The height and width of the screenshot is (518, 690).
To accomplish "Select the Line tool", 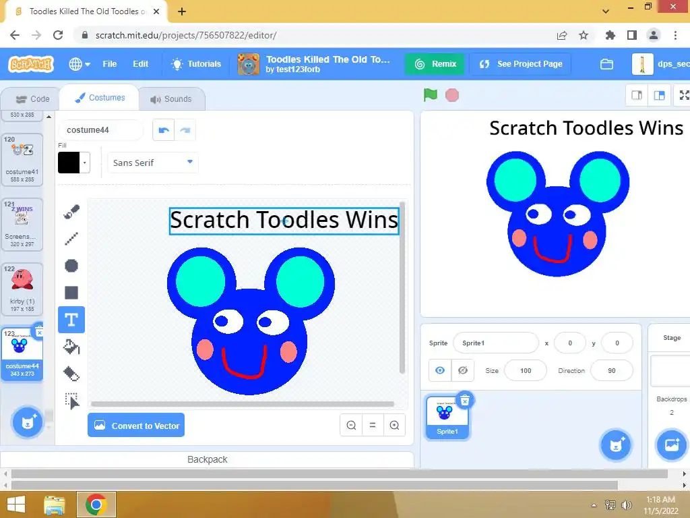I will 71,239.
